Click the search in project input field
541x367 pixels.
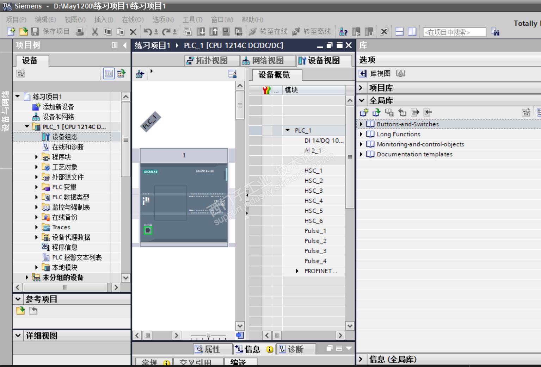point(454,32)
